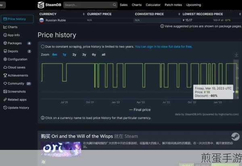
Task: Open the Configuration sidebar tab
Action: (x=17, y=59)
